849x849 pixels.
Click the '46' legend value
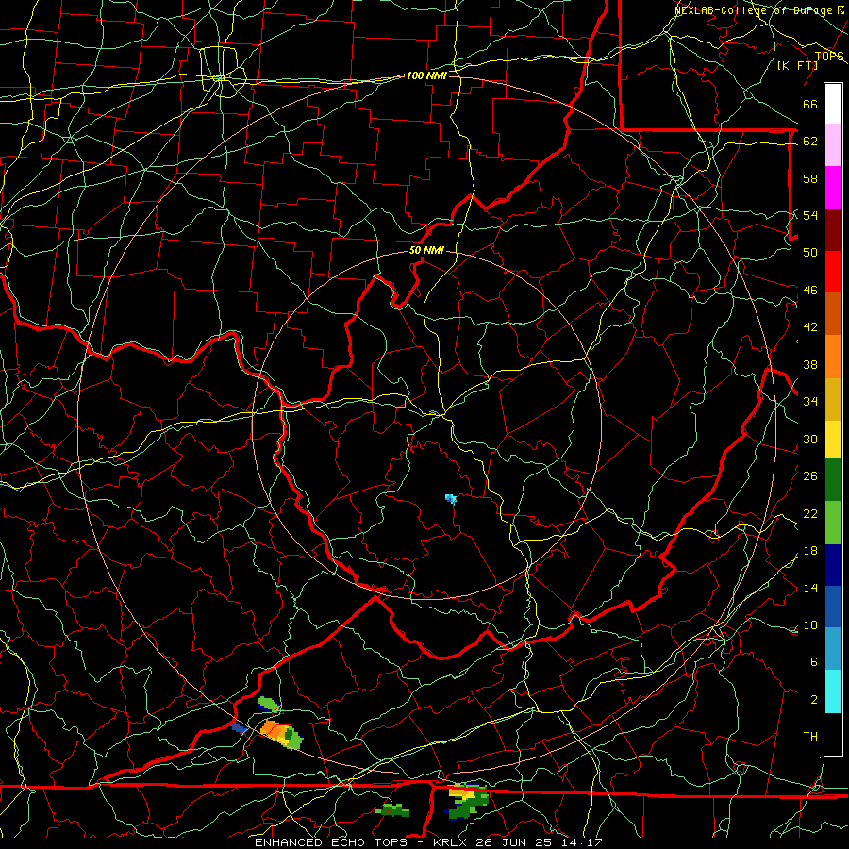[810, 291]
